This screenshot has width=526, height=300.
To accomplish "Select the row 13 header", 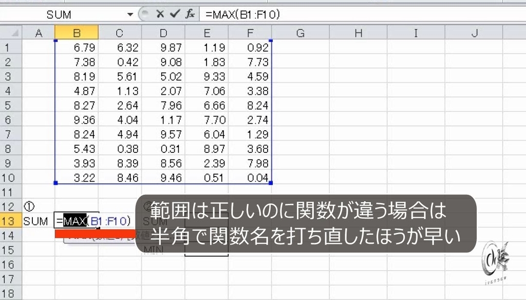I will click(x=11, y=221).
